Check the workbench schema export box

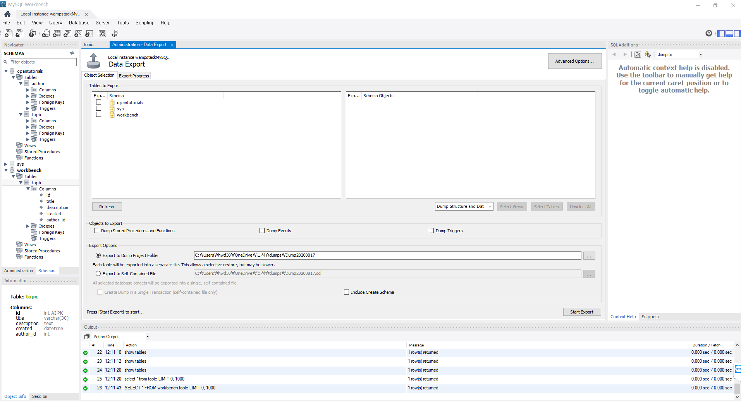tap(98, 115)
